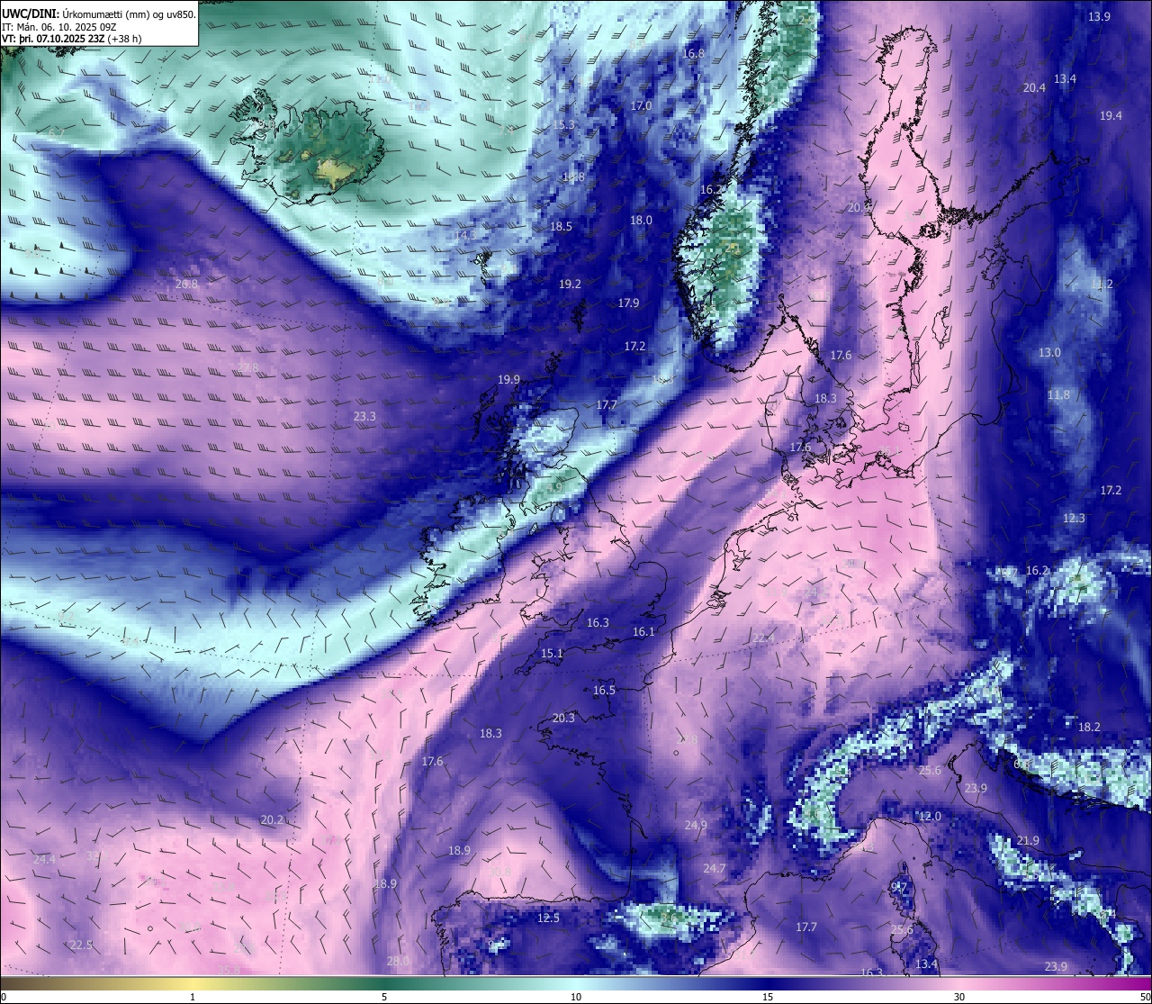Click the map value 21.9
This screenshot has width=1152, height=1004.
[x=1028, y=841]
